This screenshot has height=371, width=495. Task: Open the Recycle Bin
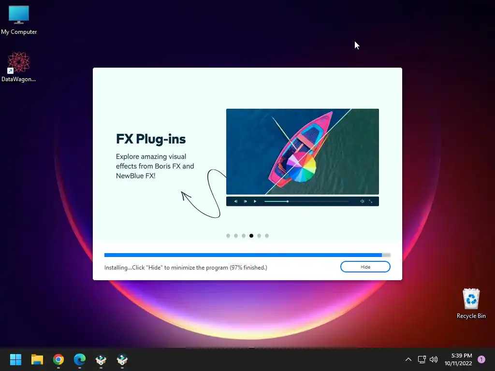pyautogui.click(x=471, y=303)
